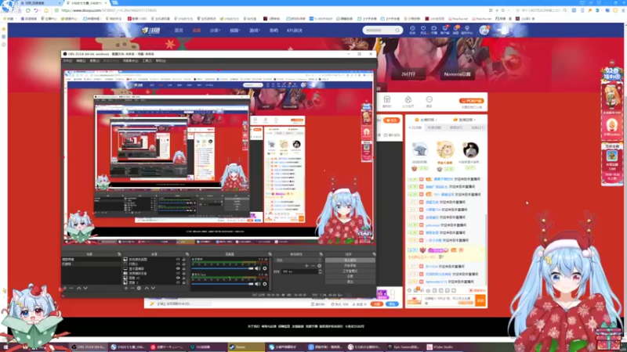The image size is (627, 352).
Task: Mute the top mixer audio track speaker
Action: coord(258,268)
